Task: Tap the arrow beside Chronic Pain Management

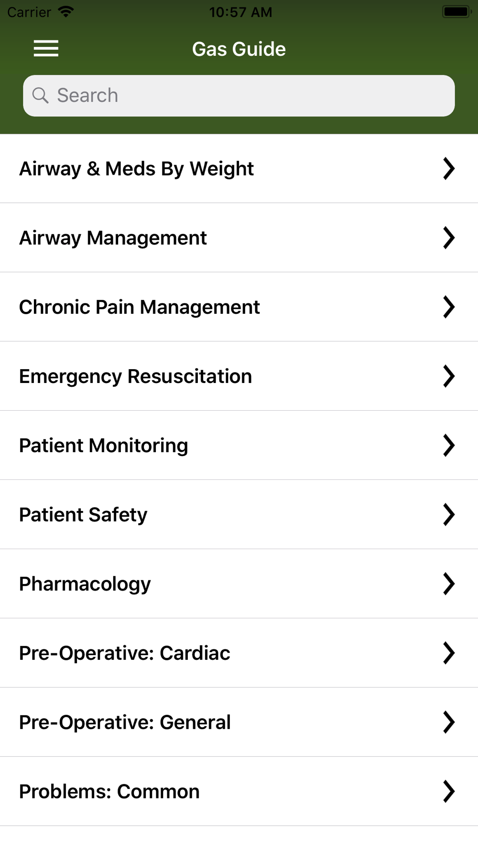Action: pyautogui.click(x=448, y=307)
